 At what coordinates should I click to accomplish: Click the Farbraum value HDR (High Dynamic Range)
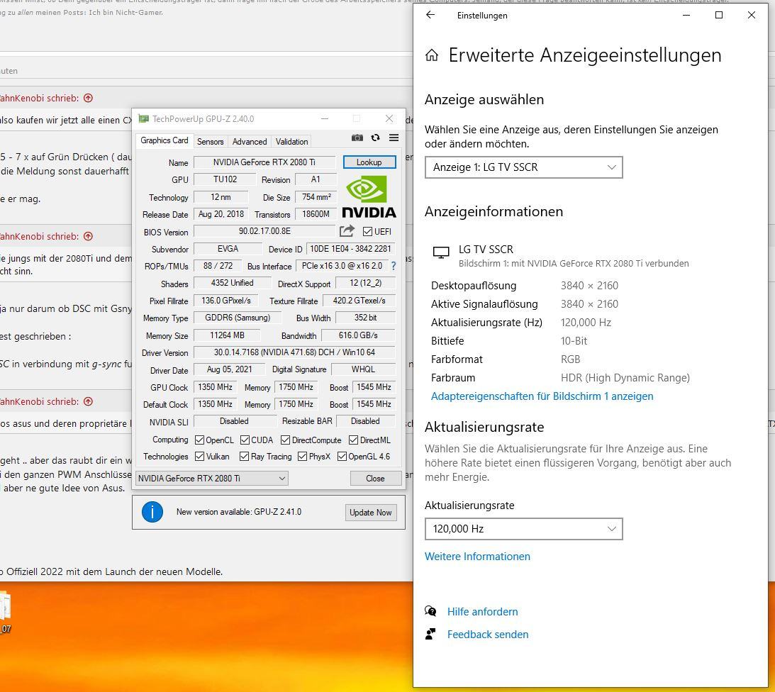point(625,378)
